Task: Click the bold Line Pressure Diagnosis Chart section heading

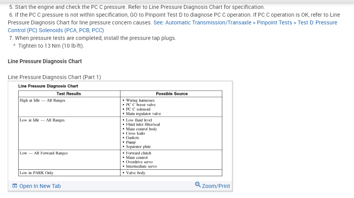Action: point(45,61)
